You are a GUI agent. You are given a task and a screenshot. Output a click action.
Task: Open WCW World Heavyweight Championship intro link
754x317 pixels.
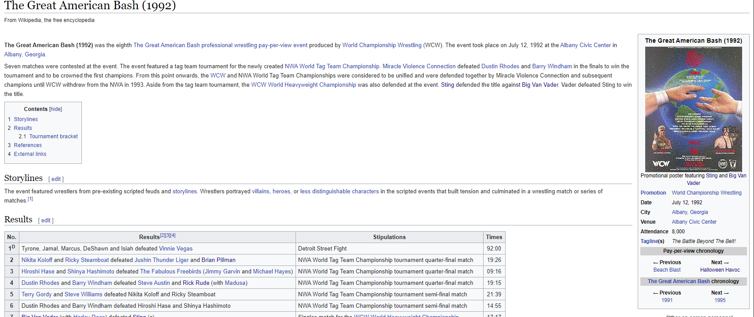pyautogui.click(x=303, y=85)
